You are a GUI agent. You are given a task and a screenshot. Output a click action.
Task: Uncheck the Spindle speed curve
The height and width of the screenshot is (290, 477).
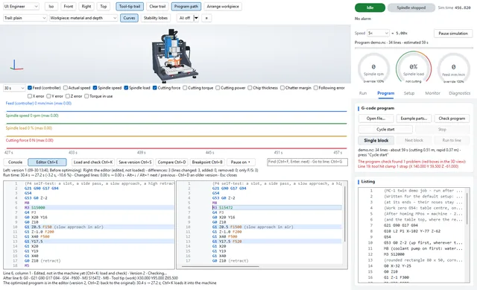pos(95,88)
